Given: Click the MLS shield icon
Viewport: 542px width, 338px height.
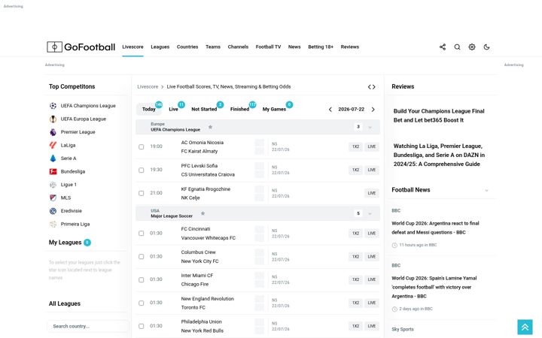Looking at the screenshot, I should (x=53, y=198).
